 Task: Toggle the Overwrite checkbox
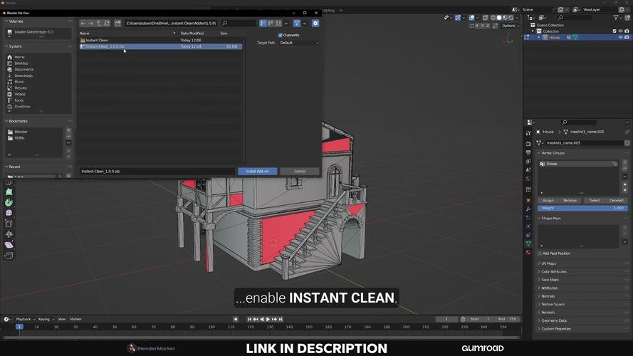281,35
